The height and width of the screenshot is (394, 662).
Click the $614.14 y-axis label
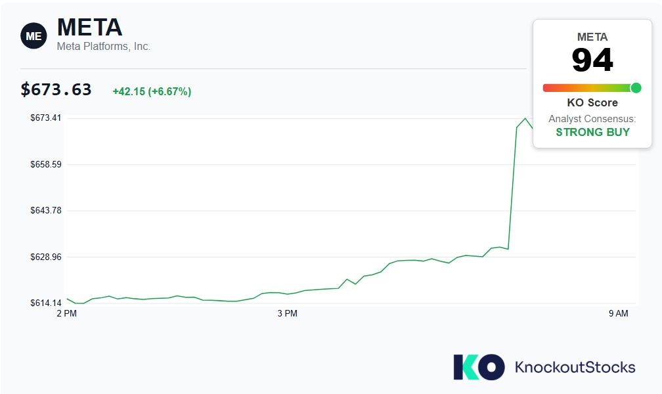click(x=45, y=303)
